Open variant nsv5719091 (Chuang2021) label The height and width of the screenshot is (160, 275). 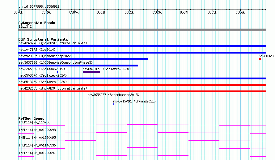click(x=134, y=101)
